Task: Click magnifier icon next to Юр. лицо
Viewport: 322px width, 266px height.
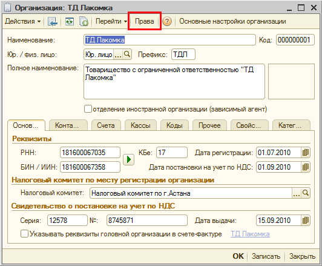Action: (x=127, y=55)
